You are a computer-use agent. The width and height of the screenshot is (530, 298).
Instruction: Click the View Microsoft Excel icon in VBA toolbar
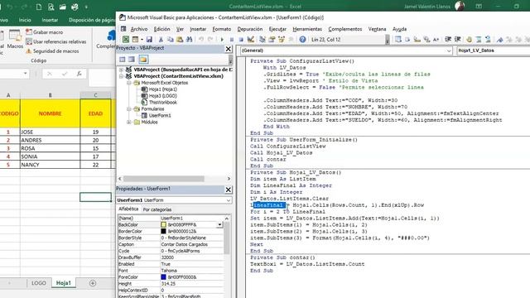coord(126,40)
